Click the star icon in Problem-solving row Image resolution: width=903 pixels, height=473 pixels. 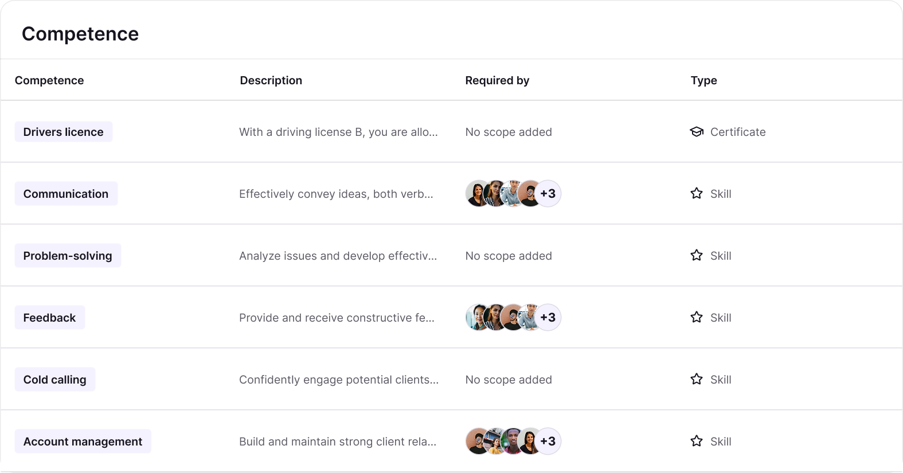click(x=697, y=255)
